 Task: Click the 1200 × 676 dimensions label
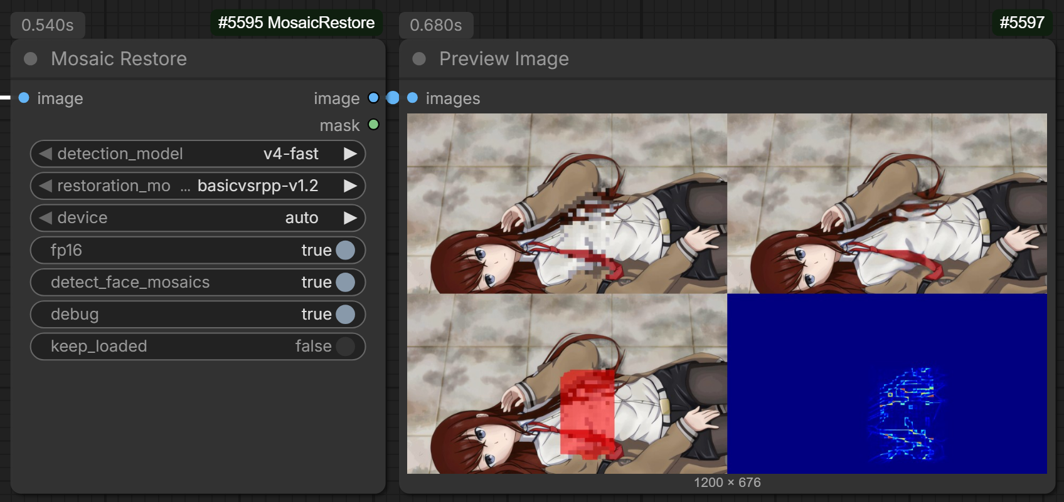[x=727, y=483]
